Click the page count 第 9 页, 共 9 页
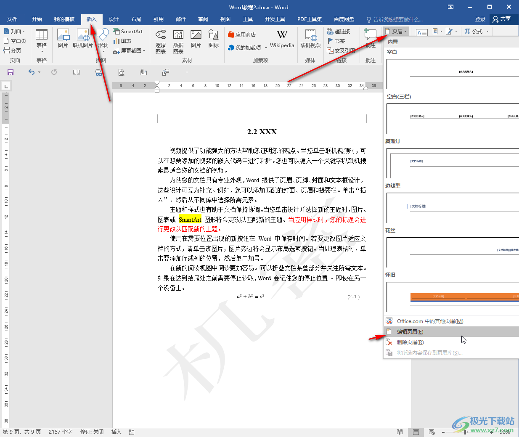 click(x=22, y=432)
